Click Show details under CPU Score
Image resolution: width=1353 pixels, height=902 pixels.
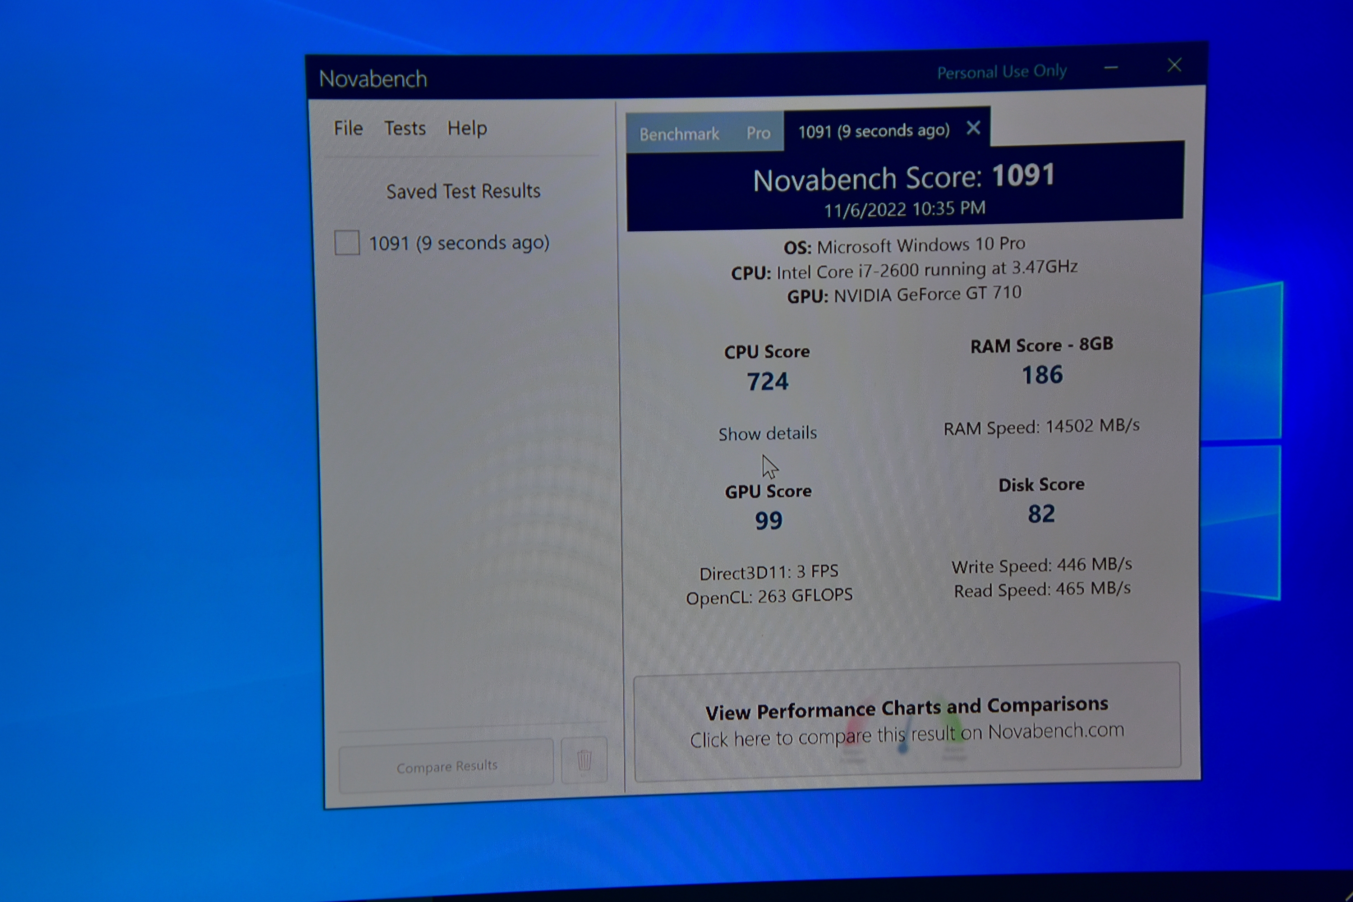[768, 433]
